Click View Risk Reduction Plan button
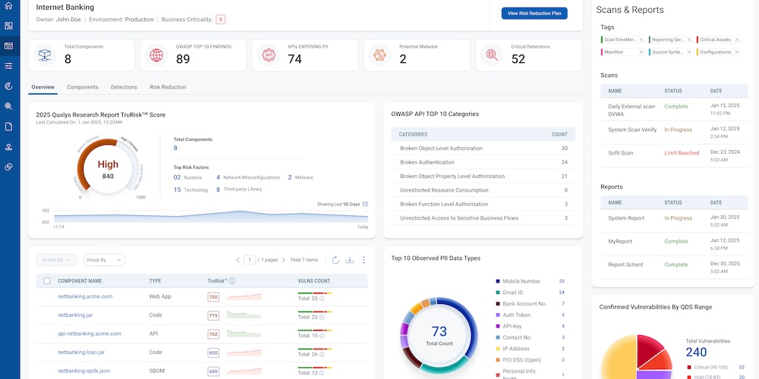The height and width of the screenshot is (379, 759). [x=534, y=14]
